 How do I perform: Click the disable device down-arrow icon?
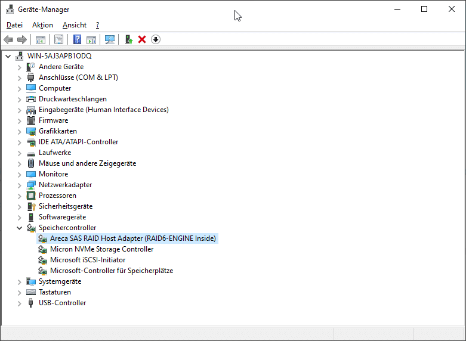pos(156,39)
